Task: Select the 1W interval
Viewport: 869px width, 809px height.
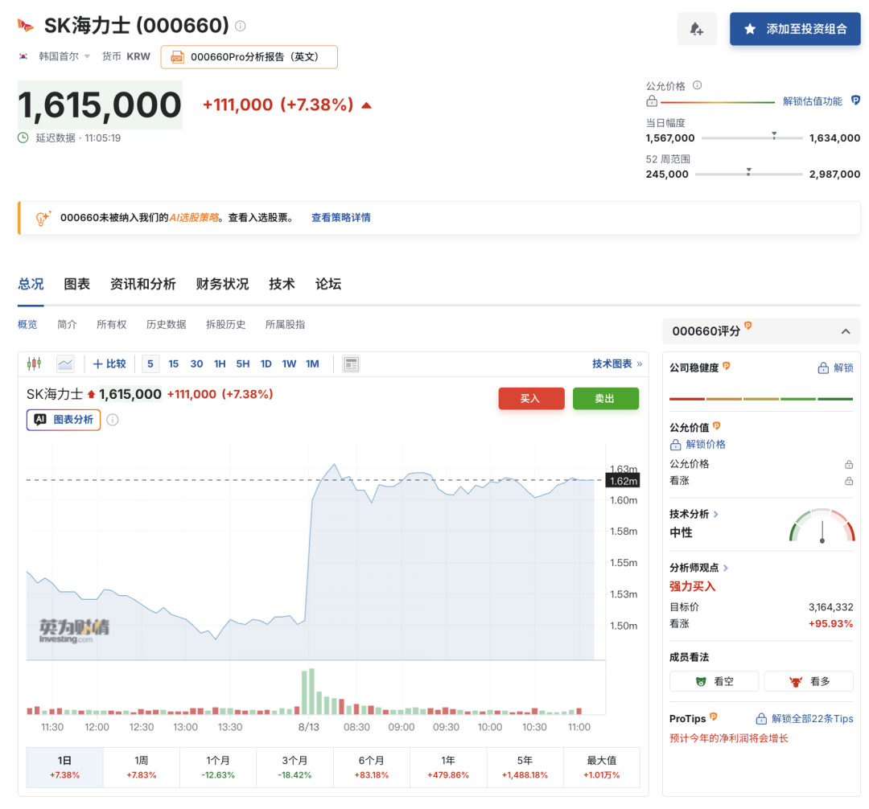Action: coord(289,363)
